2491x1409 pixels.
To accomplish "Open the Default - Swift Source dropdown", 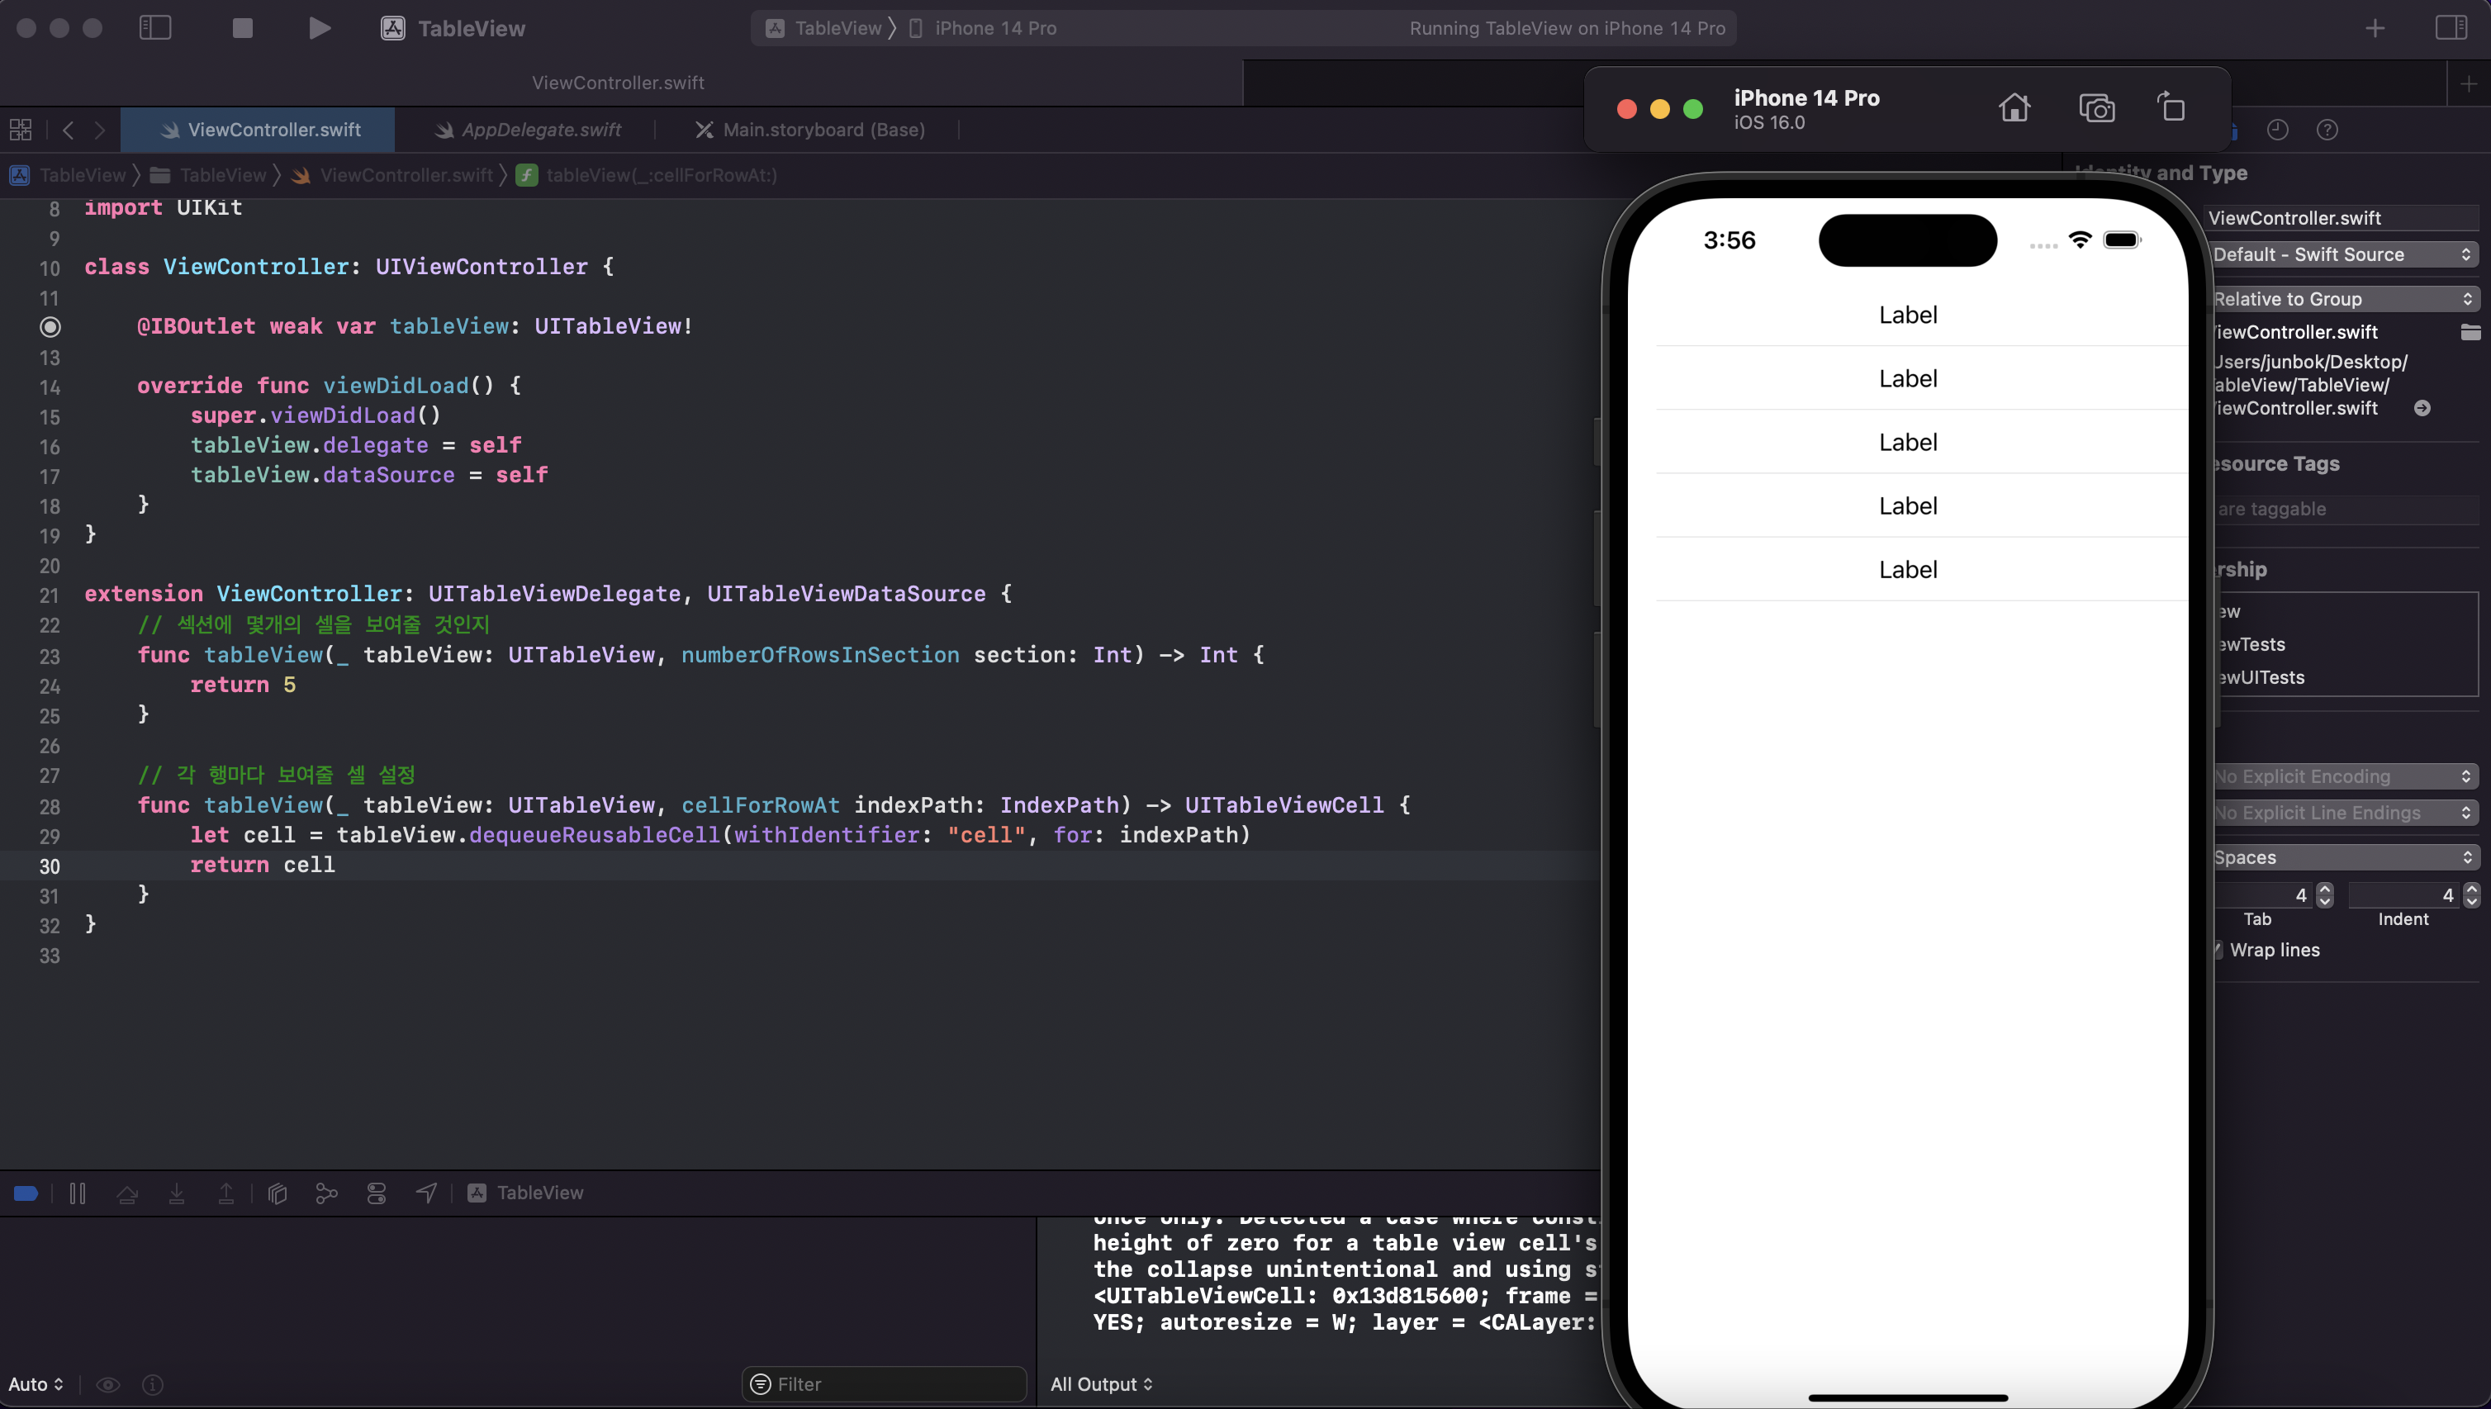I will 2342,254.
